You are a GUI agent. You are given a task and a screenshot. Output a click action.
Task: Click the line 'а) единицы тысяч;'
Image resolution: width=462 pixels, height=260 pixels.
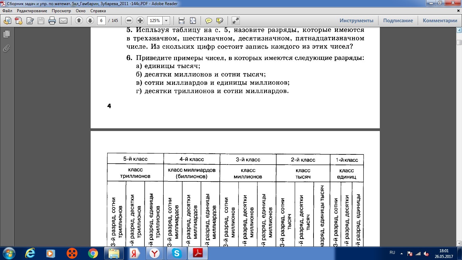[x=168, y=66]
